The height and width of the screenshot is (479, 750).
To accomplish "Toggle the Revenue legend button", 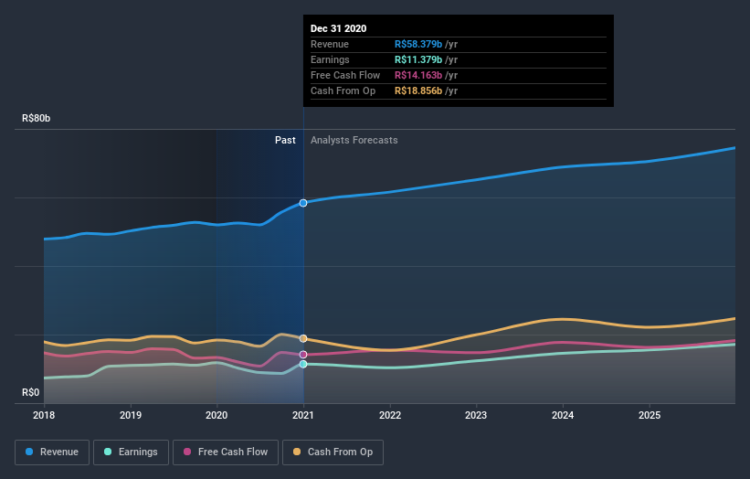I will click(52, 452).
